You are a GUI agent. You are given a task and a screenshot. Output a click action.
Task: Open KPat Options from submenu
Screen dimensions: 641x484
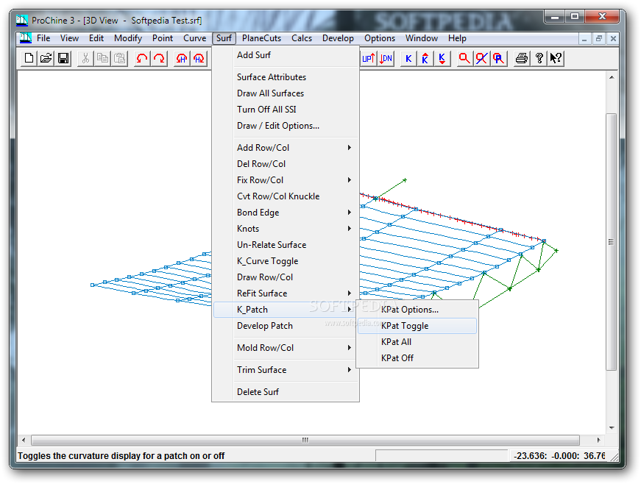click(x=417, y=310)
